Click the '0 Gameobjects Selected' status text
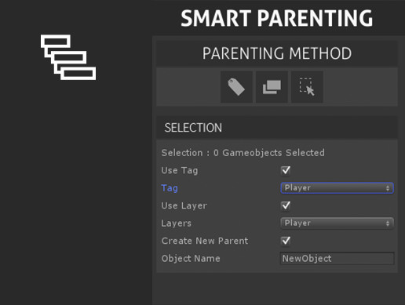The height and width of the screenshot is (305, 405). [x=269, y=153]
